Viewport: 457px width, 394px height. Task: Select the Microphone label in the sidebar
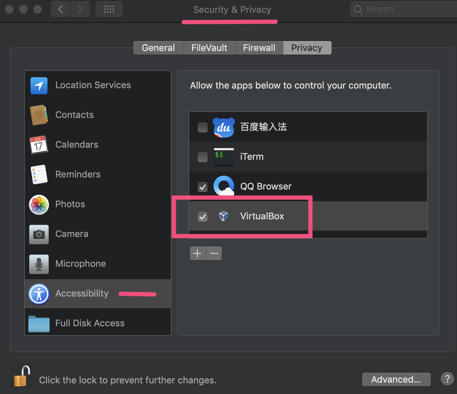(x=81, y=264)
